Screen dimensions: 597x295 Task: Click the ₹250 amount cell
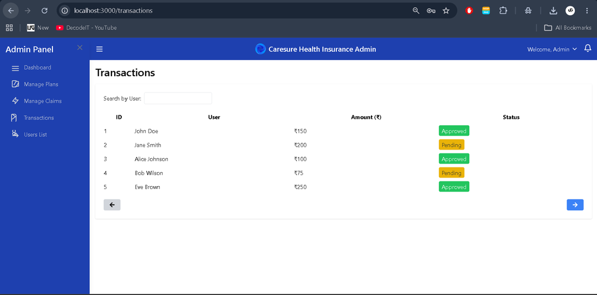pyautogui.click(x=300, y=187)
